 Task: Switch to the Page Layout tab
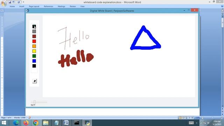tap(34, 6)
